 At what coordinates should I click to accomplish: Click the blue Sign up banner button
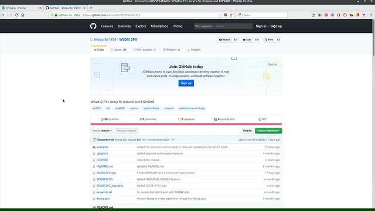pyautogui.click(x=186, y=83)
